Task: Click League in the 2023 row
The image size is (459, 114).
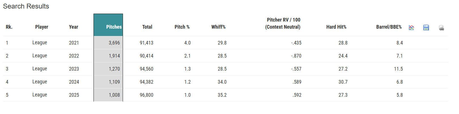Action: coord(40,69)
